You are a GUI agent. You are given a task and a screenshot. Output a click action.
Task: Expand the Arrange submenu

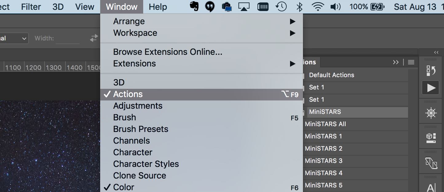coord(201,21)
